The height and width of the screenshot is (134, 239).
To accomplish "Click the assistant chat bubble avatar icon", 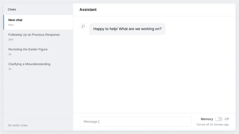I will 83,26.
